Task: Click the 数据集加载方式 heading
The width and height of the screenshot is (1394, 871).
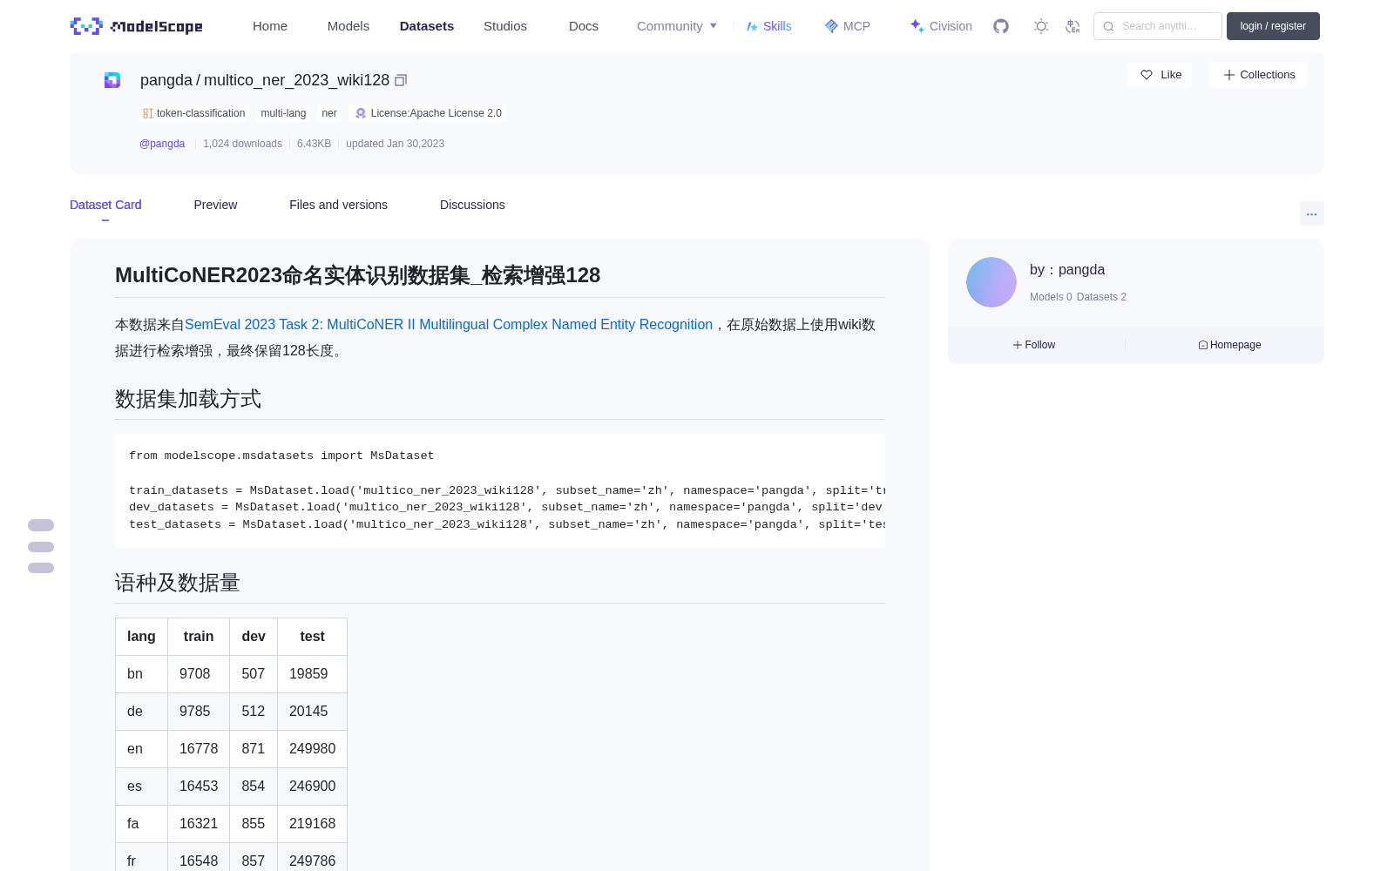Action: tap(188, 399)
